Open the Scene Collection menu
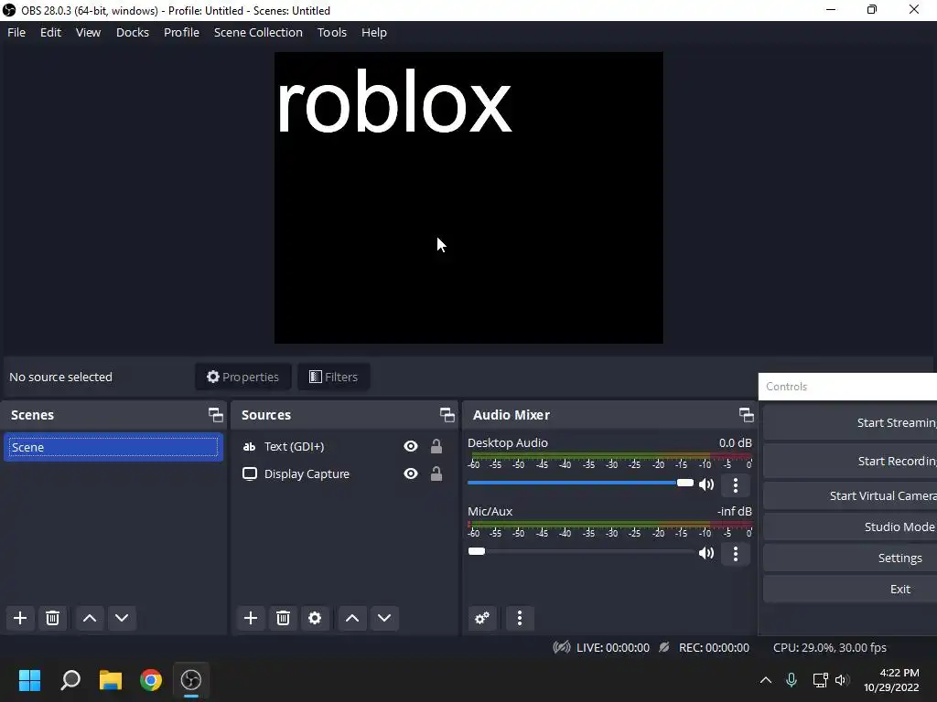 (258, 32)
